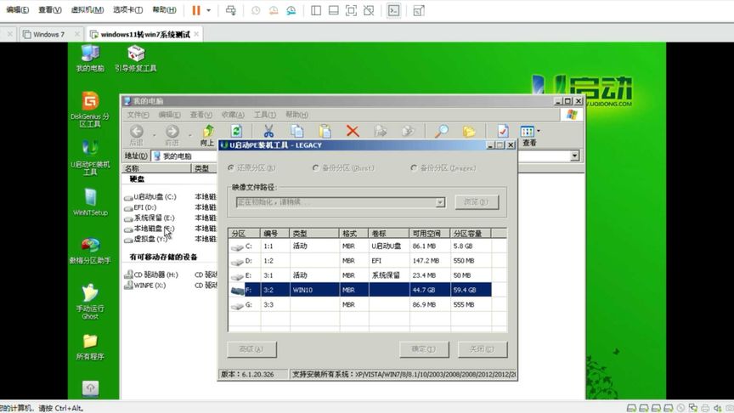This screenshot has height=413, width=734.
Task: Click the 高级 advanced button
Action: point(251,349)
